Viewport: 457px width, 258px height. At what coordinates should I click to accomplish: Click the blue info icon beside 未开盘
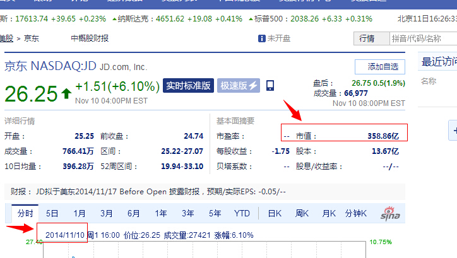[262, 38]
